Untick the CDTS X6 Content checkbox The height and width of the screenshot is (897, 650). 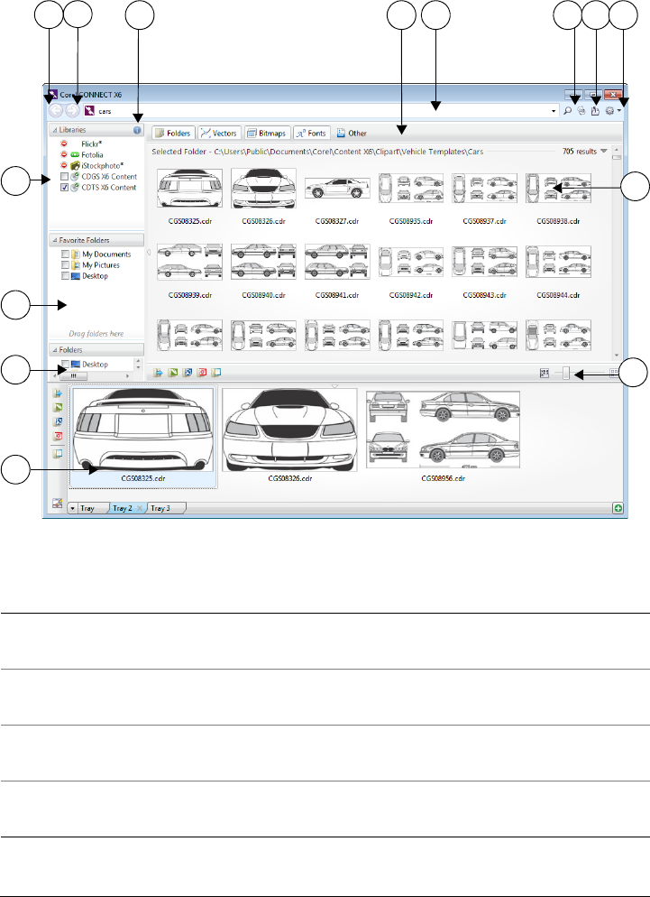click(x=65, y=188)
